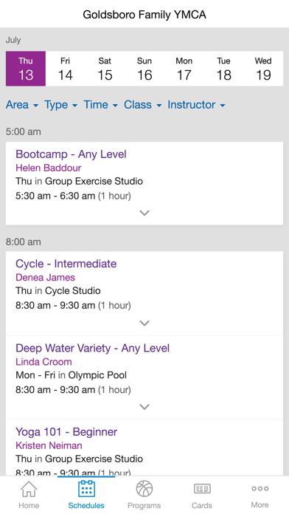Image resolution: width=289 pixels, height=514 pixels.
Task: Expand Deep Water Variety details chevron
Action: pos(144,407)
